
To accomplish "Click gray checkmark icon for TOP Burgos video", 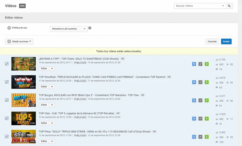I will click(x=200, y=100).
